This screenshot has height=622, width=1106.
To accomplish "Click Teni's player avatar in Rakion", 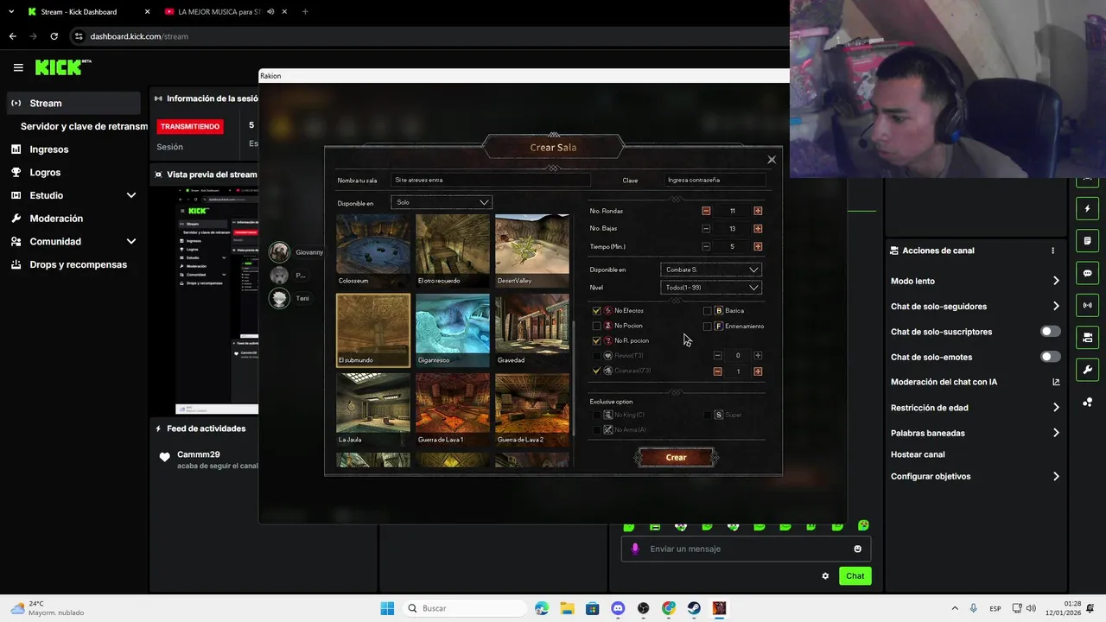I will click(x=279, y=298).
